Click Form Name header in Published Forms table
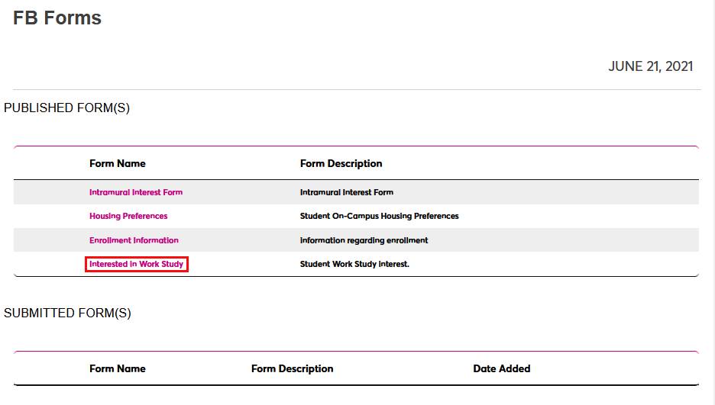715x405 pixels. (x=118, y=163)
